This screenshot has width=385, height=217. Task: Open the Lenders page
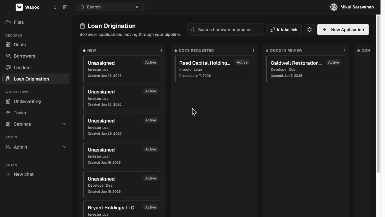click(36, 68)
